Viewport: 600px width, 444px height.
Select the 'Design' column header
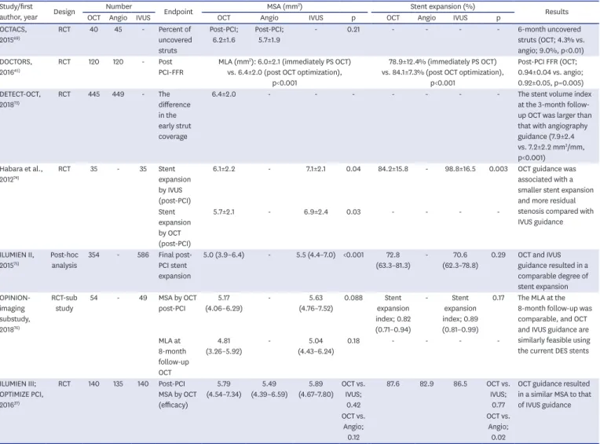[64, 12]
